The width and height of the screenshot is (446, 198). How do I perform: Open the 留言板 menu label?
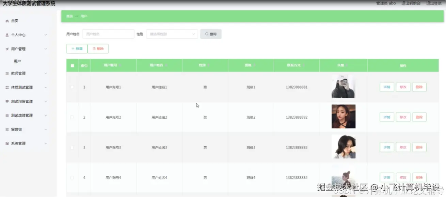(16, 130)
